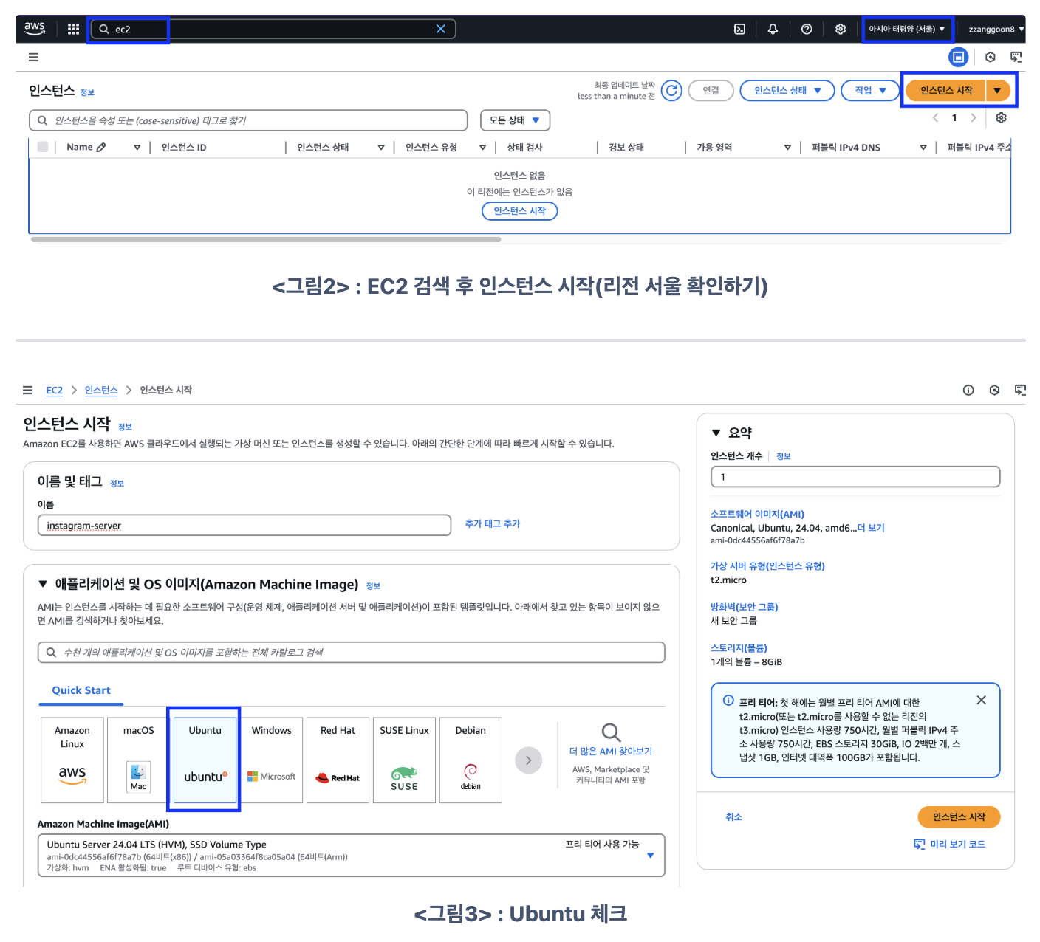Open 모든 상태 filter dropdown

tap(515, 120)
